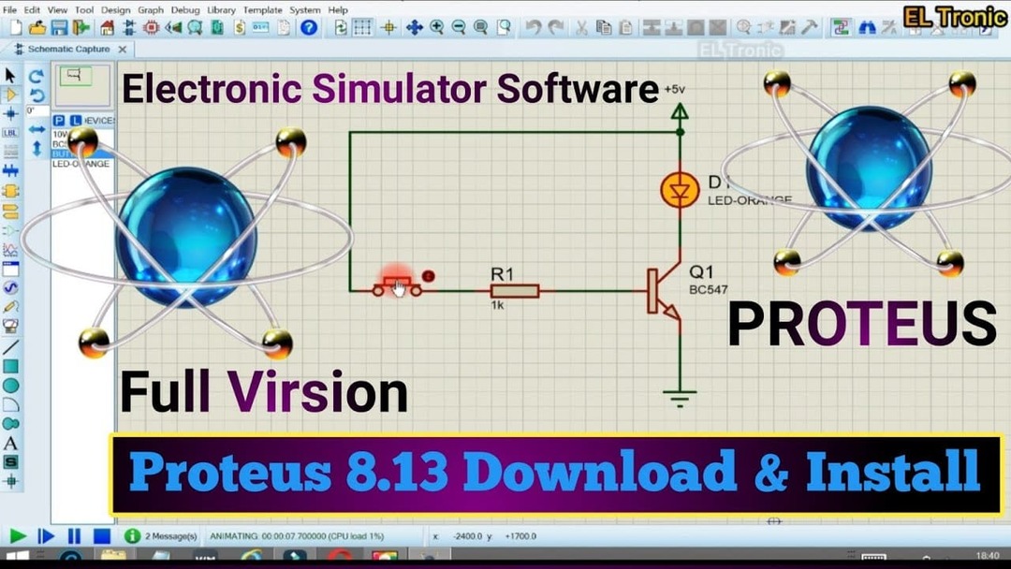Choose the 2D Graphics Circle tool
Screen dimensions: 1011x569
[x=10, y=386]
